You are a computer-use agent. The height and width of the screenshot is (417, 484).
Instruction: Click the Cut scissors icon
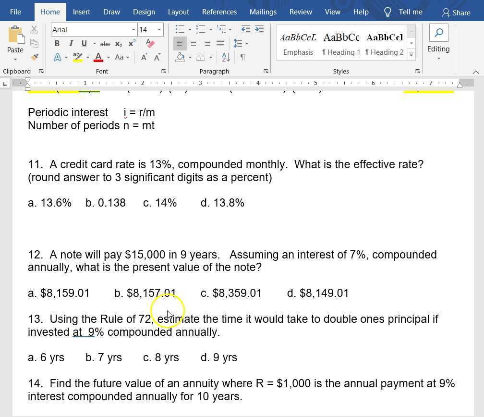(34, 30)
